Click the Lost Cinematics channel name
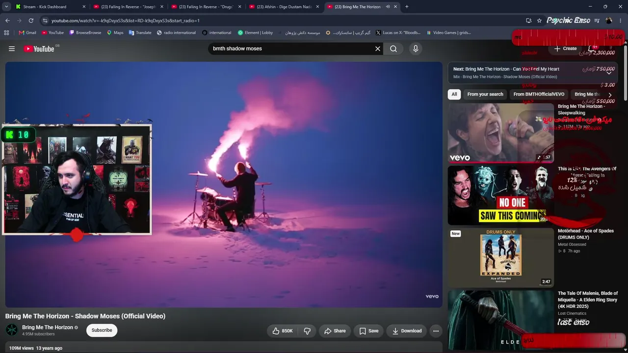 (572, 313)
